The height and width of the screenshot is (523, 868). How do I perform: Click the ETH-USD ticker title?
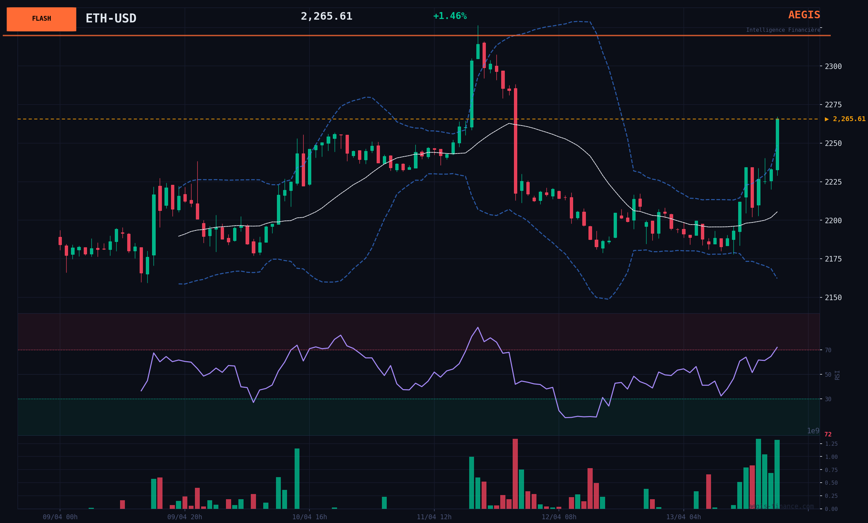111,18
